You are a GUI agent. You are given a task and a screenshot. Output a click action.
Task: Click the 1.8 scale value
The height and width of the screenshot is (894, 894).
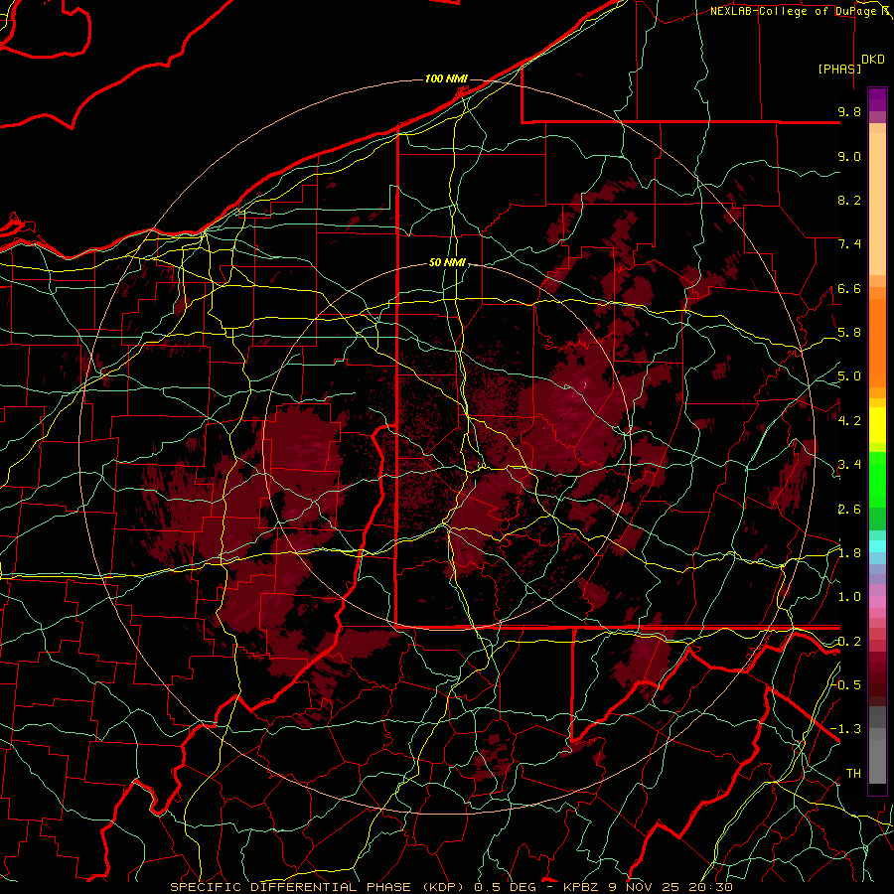pyautogui.click(x=849, y=553)
